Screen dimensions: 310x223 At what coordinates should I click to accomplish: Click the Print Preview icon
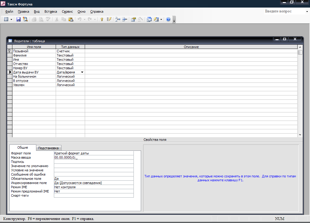point(41,19)
